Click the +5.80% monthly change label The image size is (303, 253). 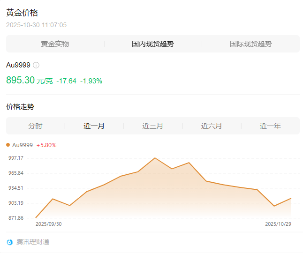click(46, 145)
